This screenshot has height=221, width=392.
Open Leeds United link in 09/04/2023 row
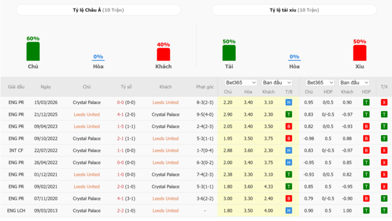(87, 126)
